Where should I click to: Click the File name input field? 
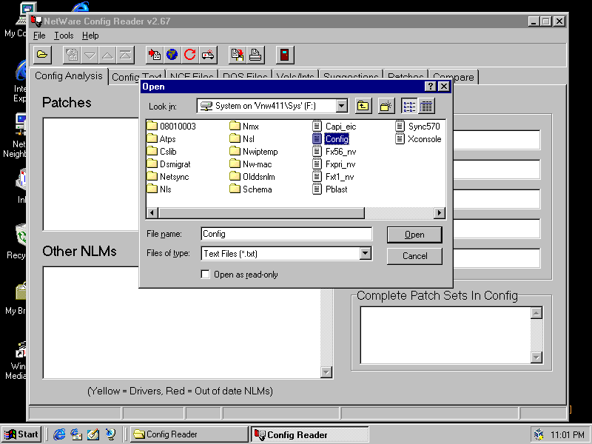click(286, 234)
